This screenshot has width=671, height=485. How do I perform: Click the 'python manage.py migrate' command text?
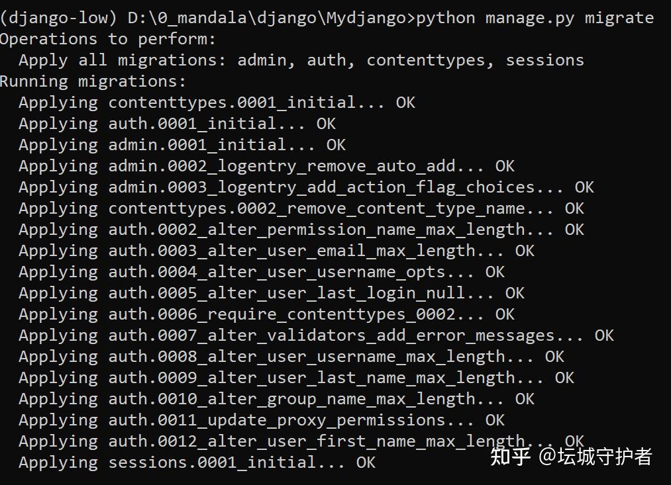pyautogui.click(x=535, y=19)
